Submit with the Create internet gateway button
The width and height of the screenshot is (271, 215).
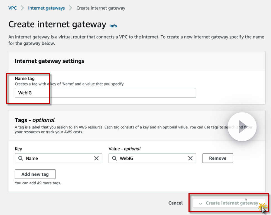[231, 203]
